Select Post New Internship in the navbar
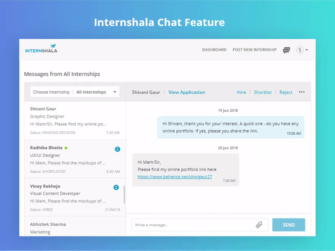Image resolution: width=335 pixels, height=251 pixels. click(x=254, y=49)
